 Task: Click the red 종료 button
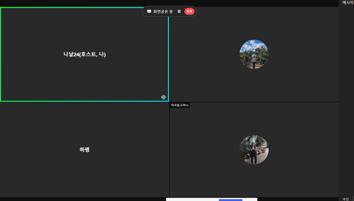189,11
